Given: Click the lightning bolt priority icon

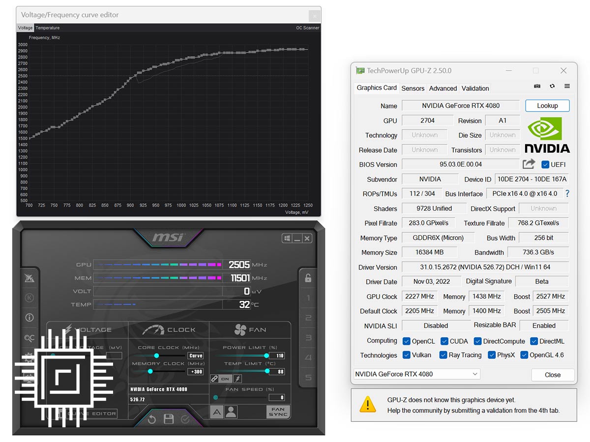Looking at the screenshot, I should [x=237, y=379].
